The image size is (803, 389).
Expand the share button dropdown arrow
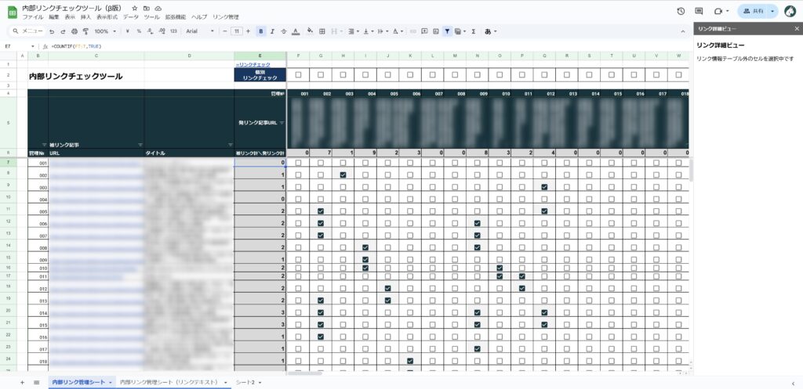point(772,11)
